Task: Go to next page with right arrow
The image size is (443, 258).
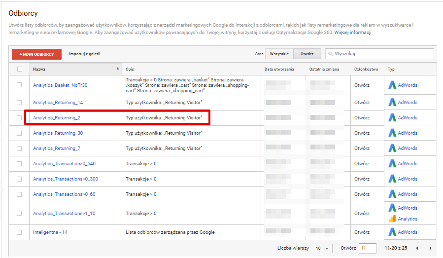Action: [430, 248]
